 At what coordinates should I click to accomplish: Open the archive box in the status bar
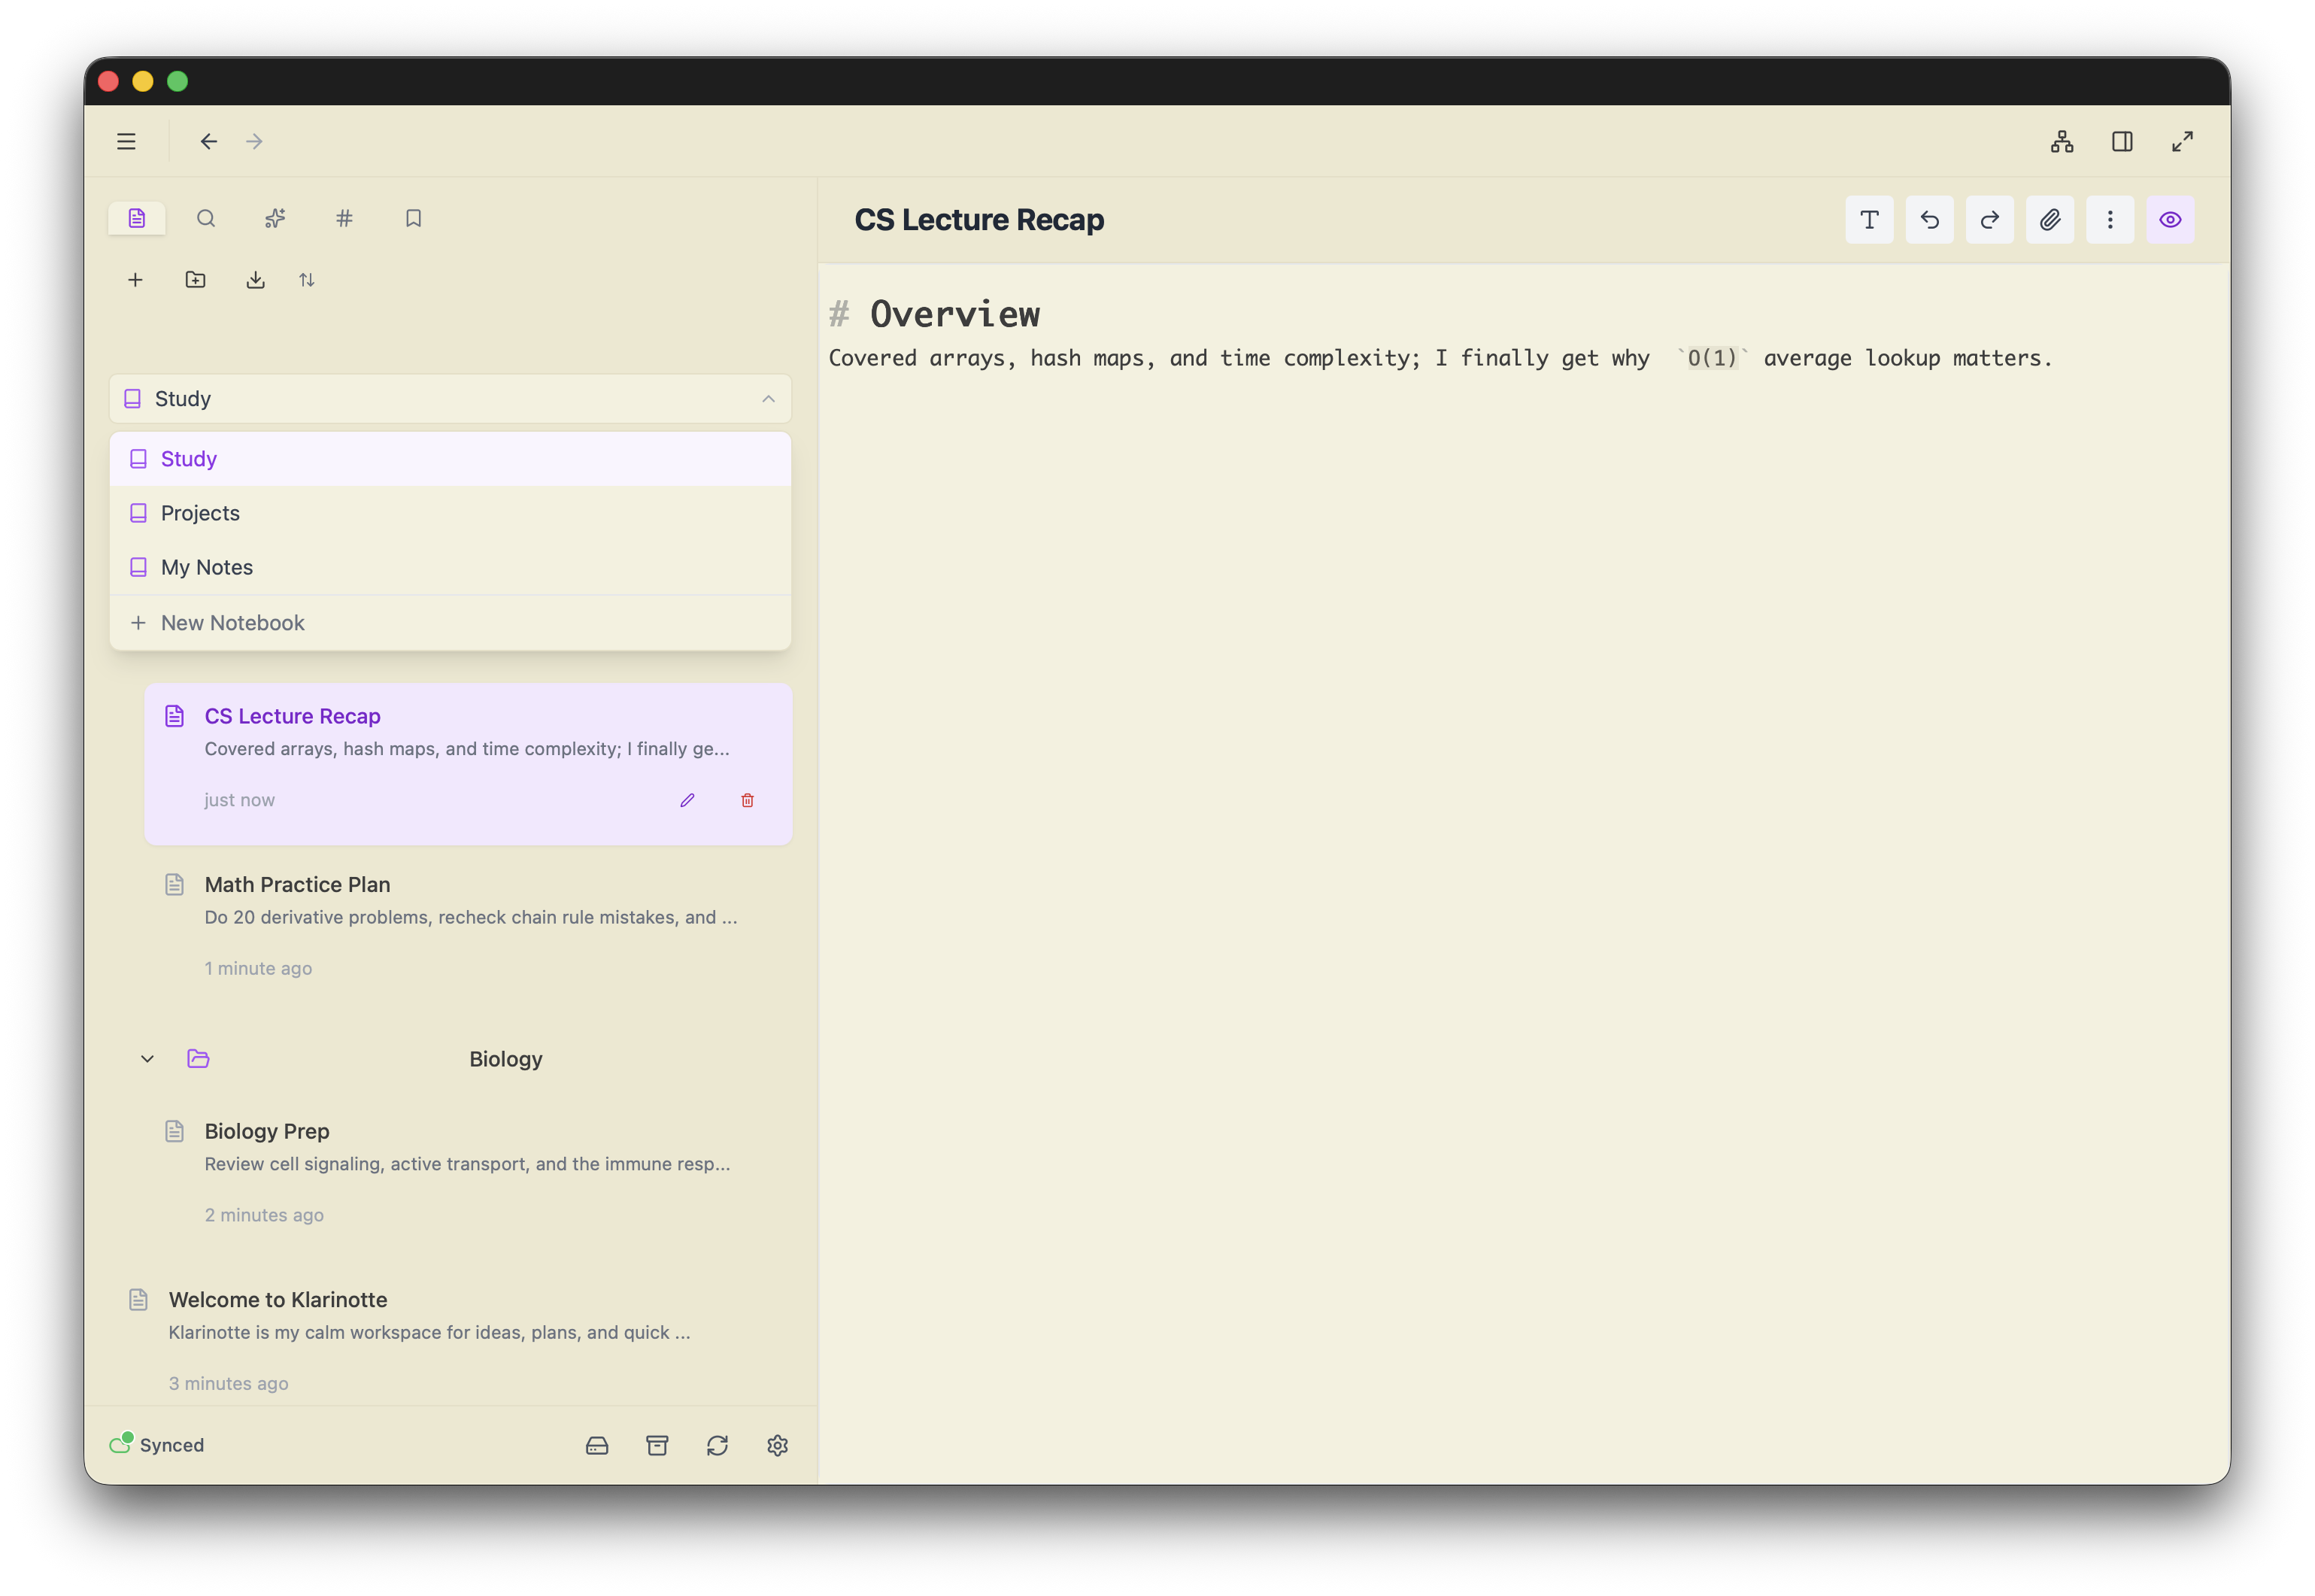657,1445
